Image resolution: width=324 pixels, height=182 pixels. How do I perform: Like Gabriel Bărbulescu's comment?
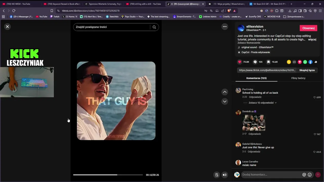[x=314, y=152]
